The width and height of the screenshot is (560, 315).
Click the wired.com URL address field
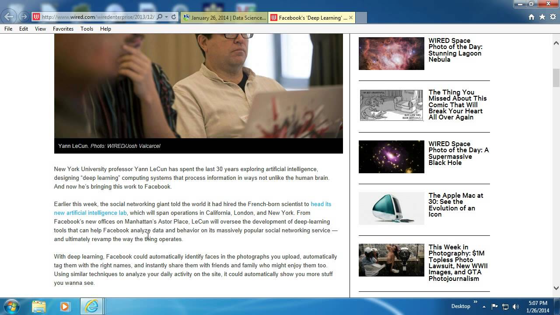[98, 17]
